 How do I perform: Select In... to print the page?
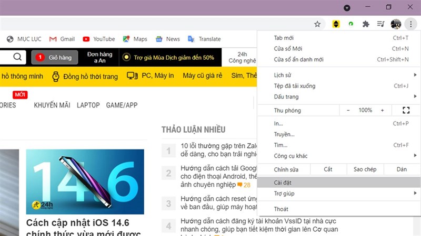click(x=339, y=124)
